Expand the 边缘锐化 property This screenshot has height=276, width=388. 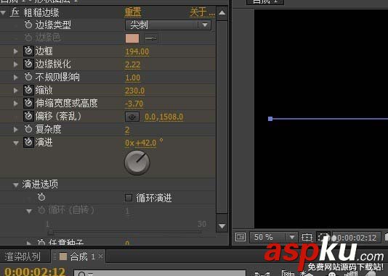pos(15,64)
